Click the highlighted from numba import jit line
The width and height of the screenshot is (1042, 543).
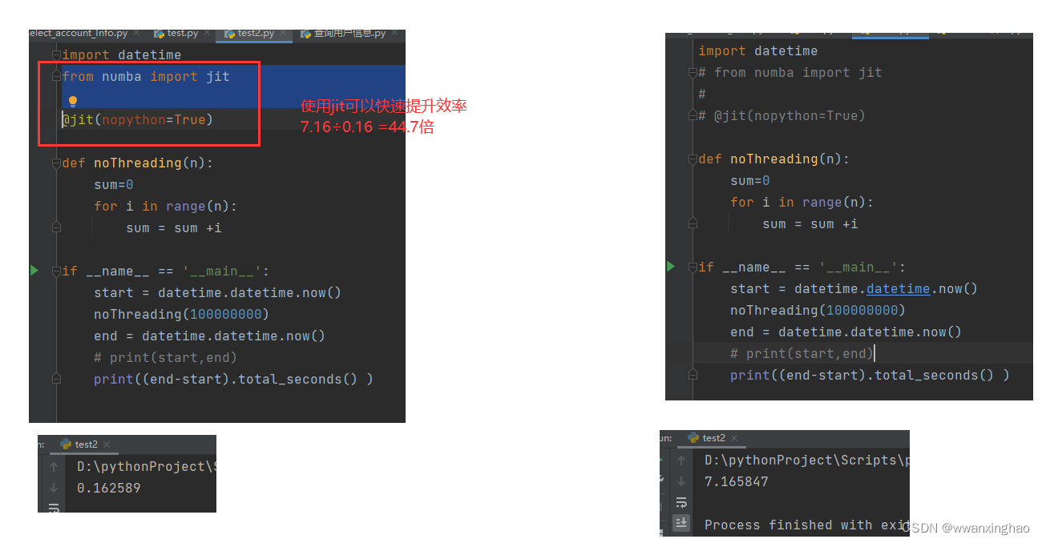coord(144,76)
